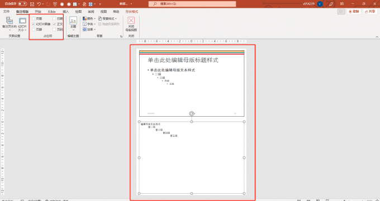Click the 录制 record button
Screen dimensions: 380x201
(x=354, y=11)
